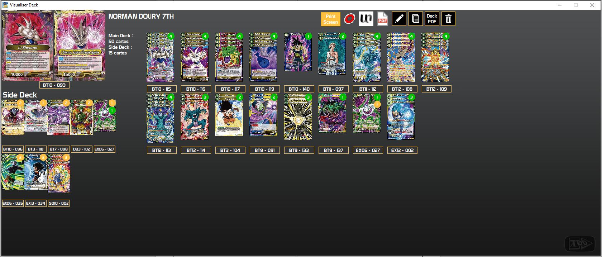Screen dimensions: 602x257
Task: Open the BT11 - 097 card image
Action: tap(332, 54)
